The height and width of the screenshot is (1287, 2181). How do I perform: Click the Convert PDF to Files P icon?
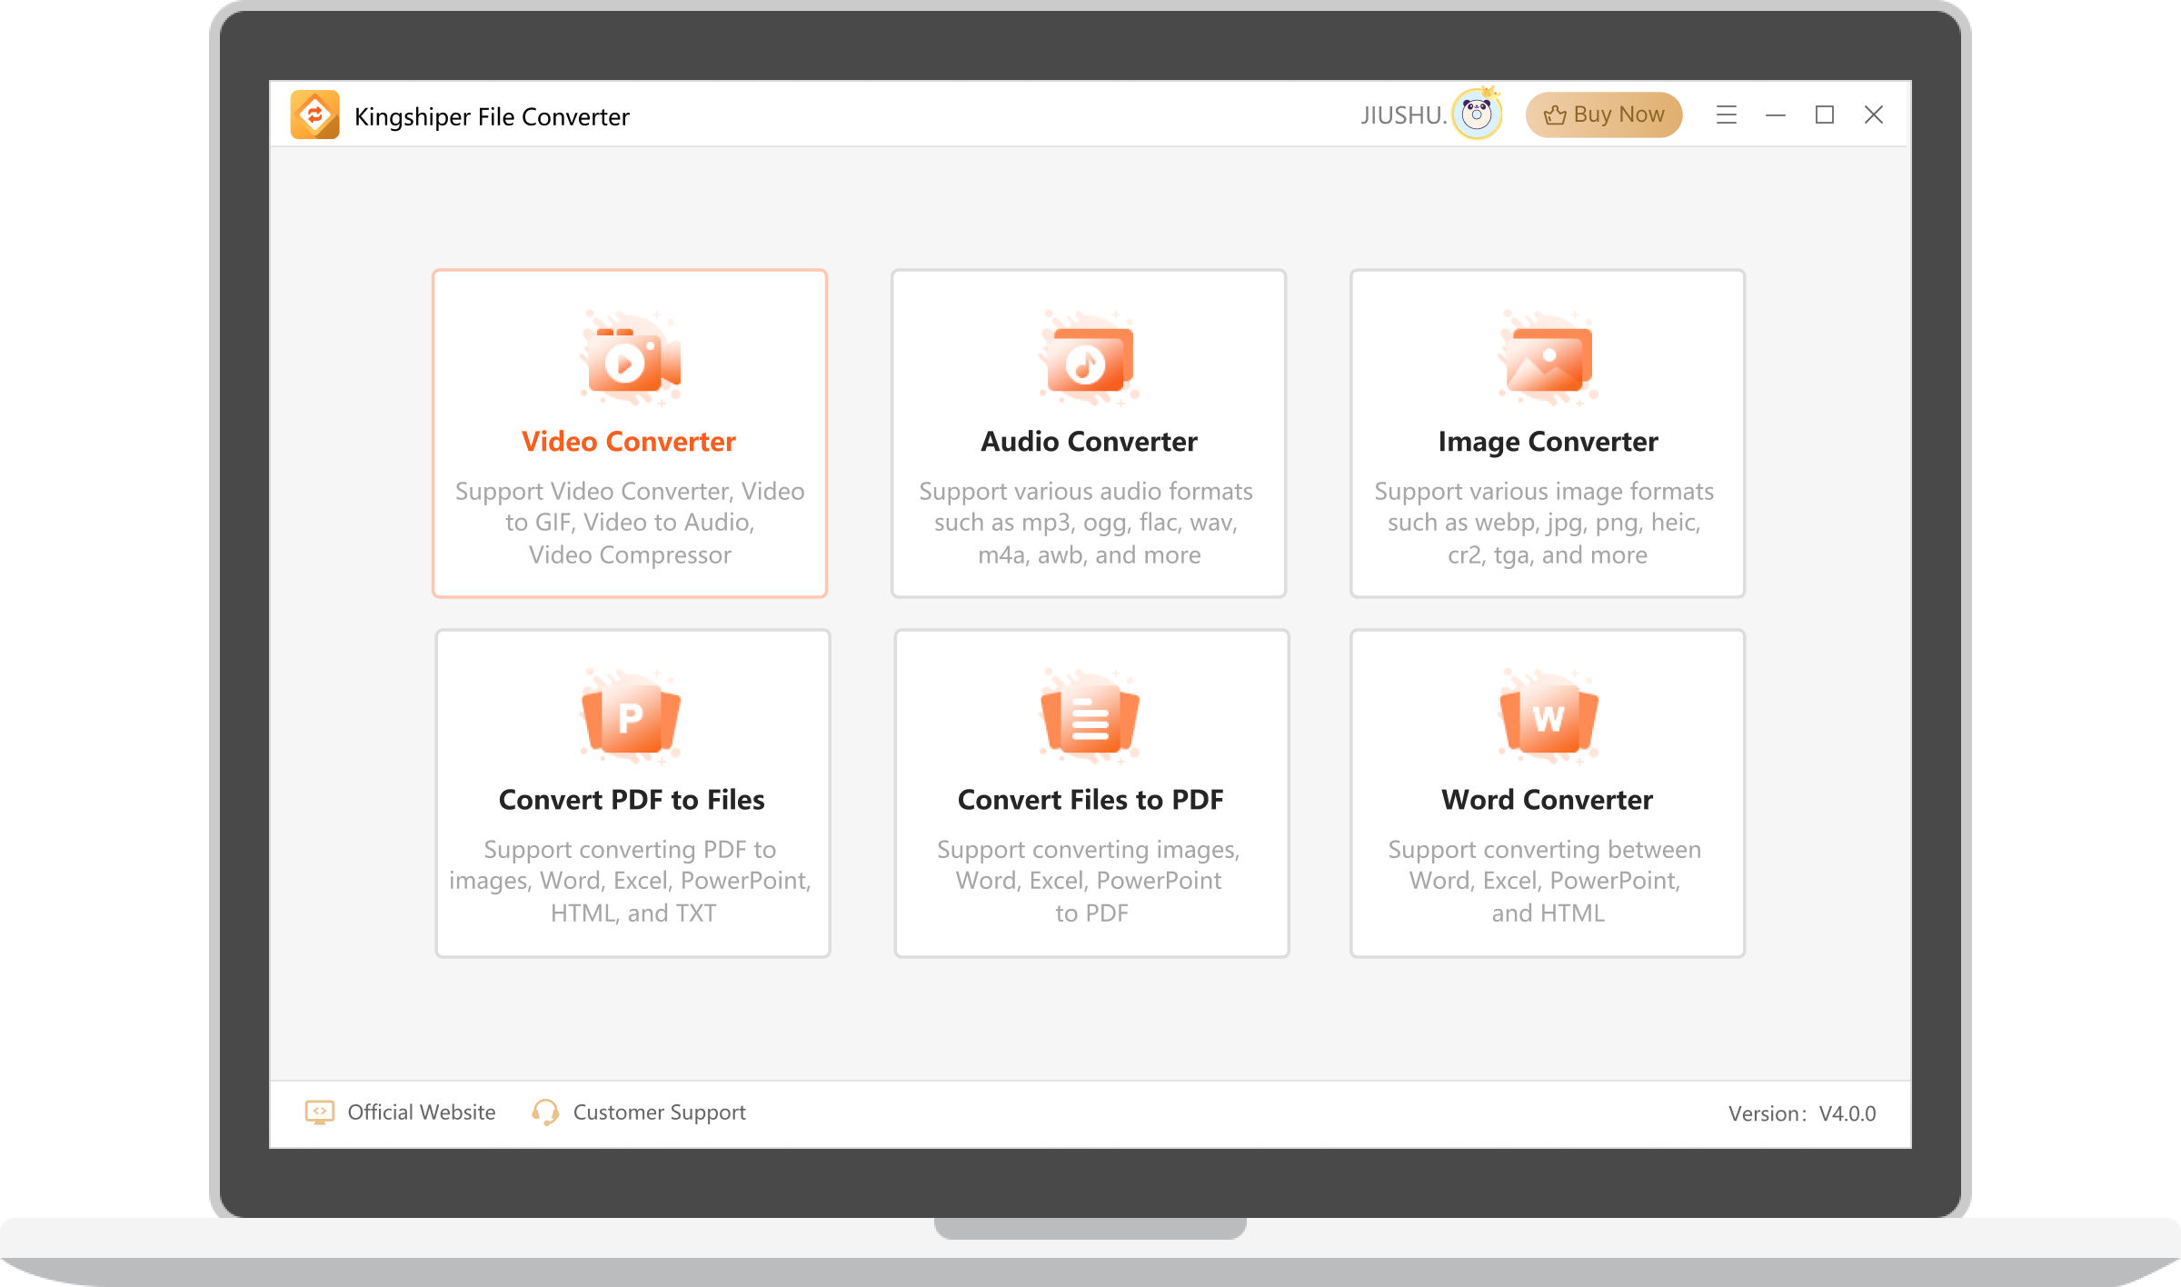point(631,716)
